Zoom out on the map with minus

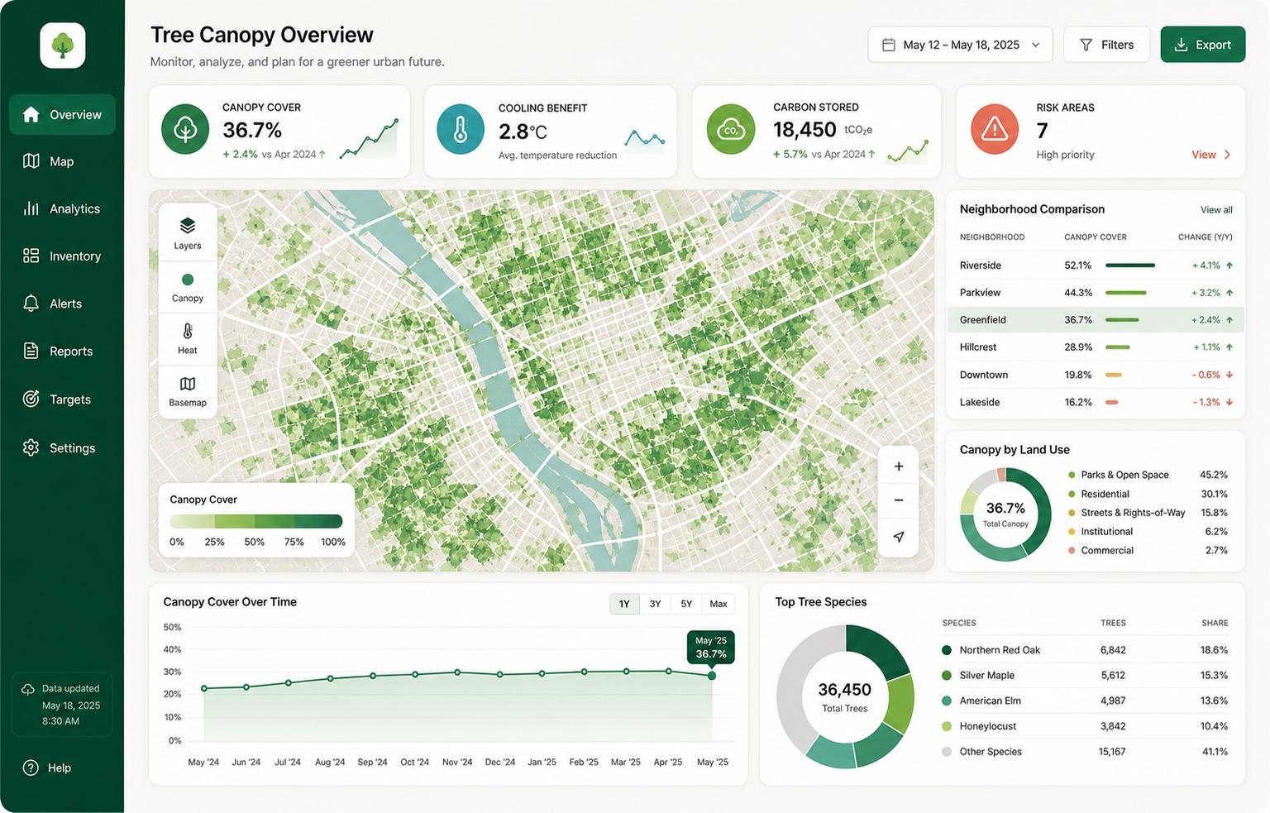click(x=899, y=500)
